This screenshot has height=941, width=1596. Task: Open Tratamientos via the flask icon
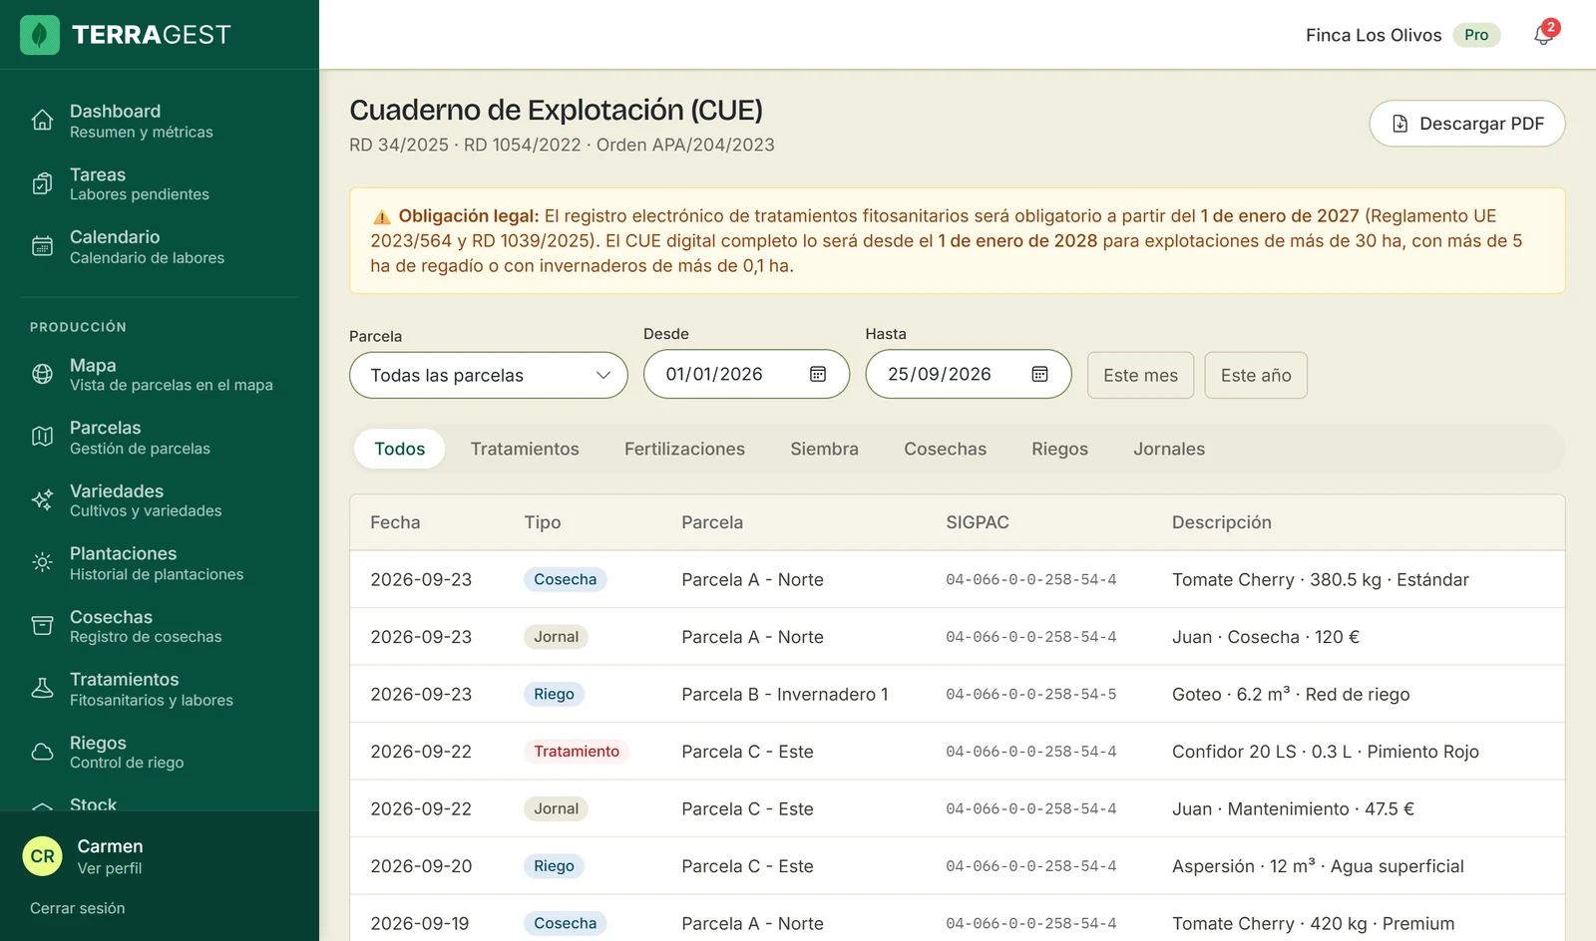(x=42, y=689)
